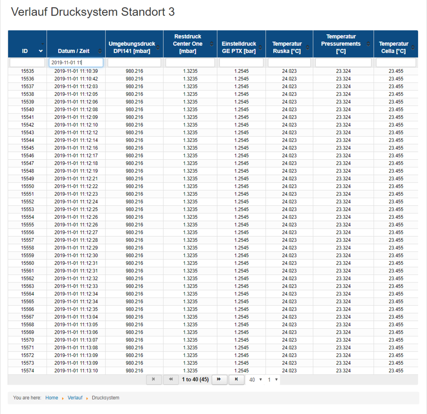Sort by Temperatur Ruska using sort arrows

point(308,47)
